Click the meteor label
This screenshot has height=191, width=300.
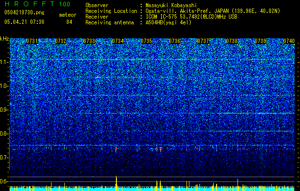coord(68,15)
